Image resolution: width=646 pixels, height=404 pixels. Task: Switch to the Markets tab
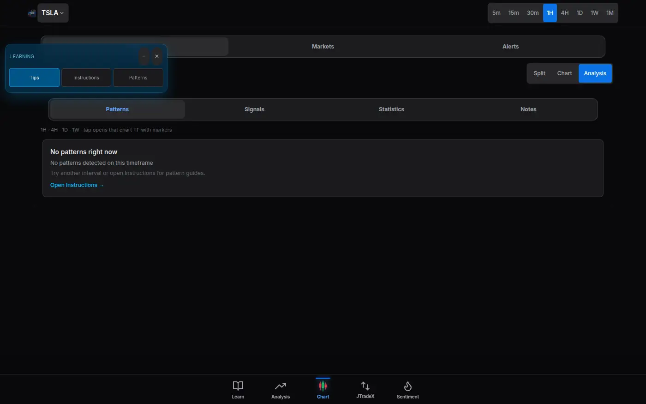[323, 47]
